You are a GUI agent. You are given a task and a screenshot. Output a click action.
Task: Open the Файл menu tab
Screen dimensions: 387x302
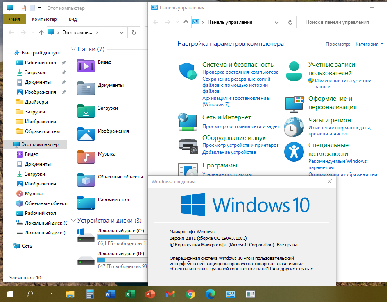15,19
